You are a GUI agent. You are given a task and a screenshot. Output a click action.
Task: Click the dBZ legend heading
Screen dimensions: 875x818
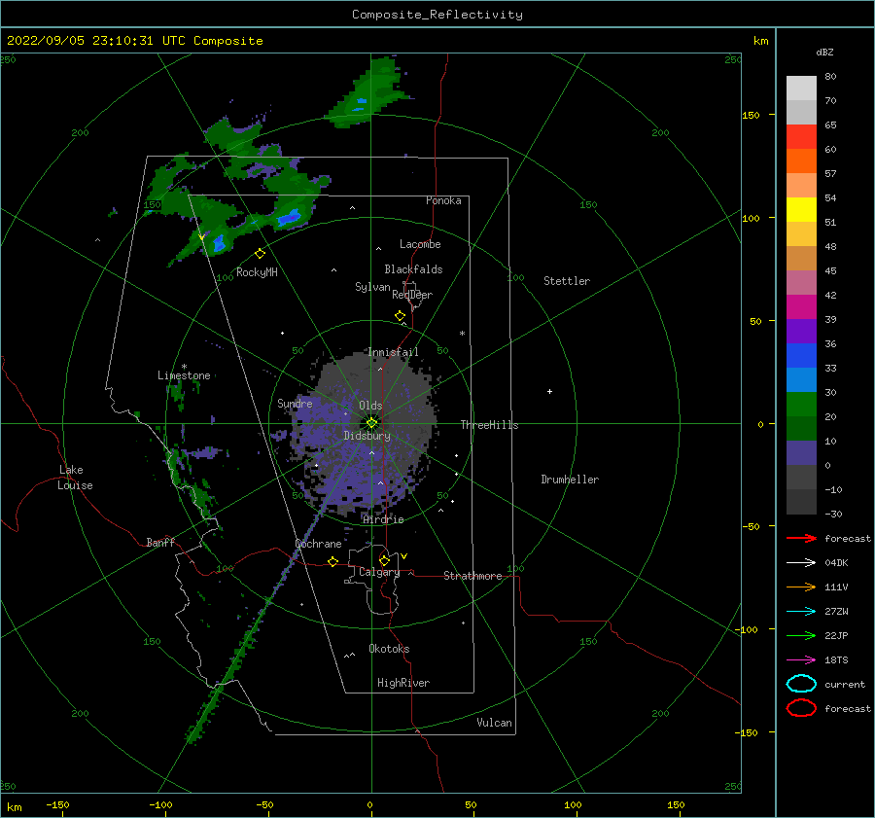824,52
